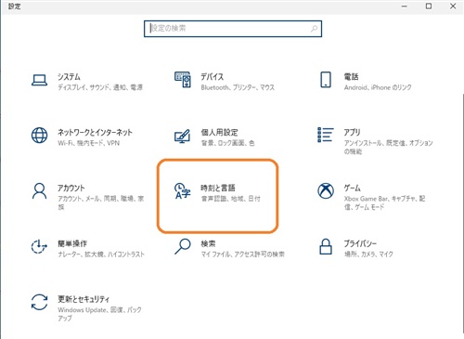Viewport: 464px width, 339px height.
Task: Select the 検索 category heading
Action: click(x=208, y=243)
